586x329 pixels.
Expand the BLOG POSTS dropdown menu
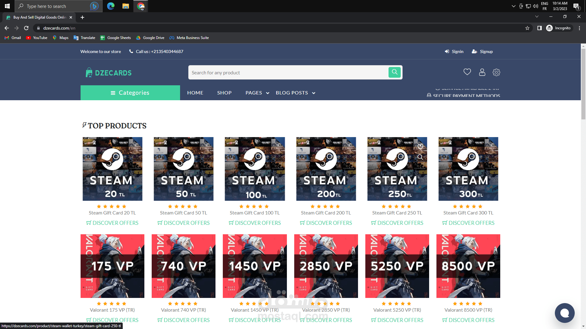[295, 93]
